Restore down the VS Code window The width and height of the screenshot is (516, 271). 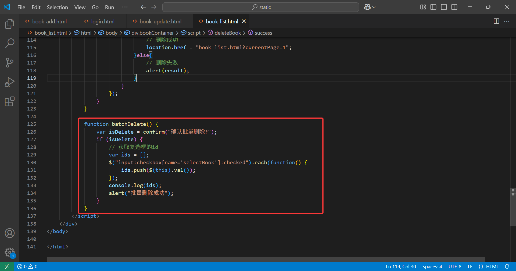pos(488,7)
